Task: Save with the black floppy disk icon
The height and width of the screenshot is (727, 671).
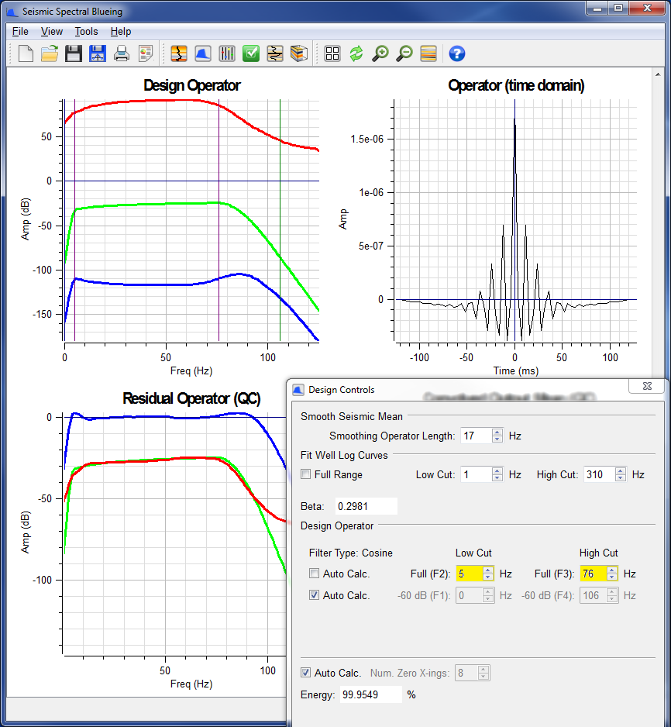Action: (73, 53)
